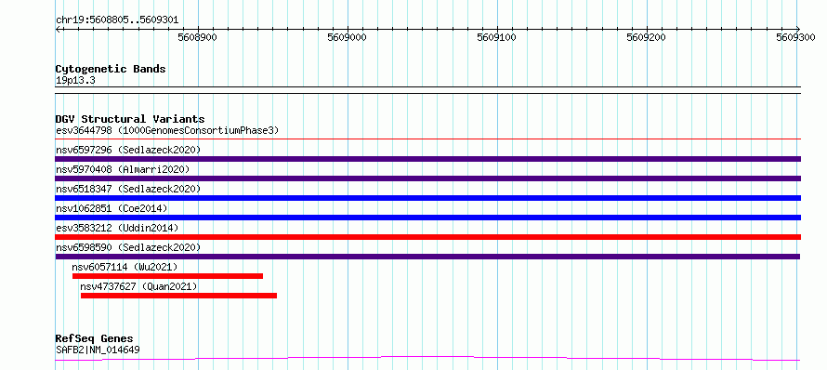Open the nsv6518347 (Sedlazeck2020) variant label
This screenshot has width=827, height=370.
(x=128, y=189)
